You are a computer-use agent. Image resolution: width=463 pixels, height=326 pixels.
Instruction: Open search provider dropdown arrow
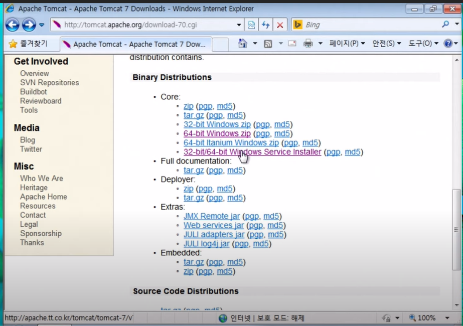(457, 24)
